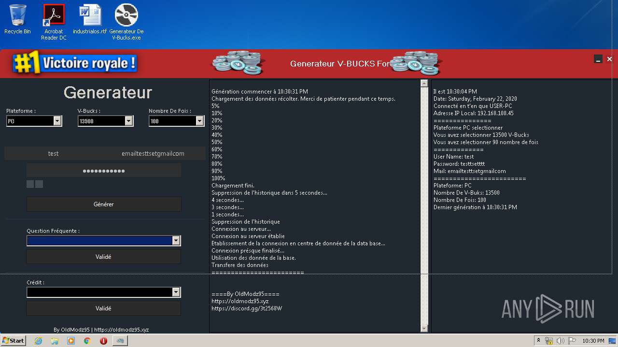Show hidden system tray icons

(538, 341)
